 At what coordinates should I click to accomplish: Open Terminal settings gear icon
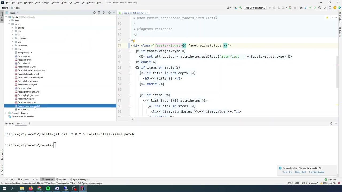(331, 123)
